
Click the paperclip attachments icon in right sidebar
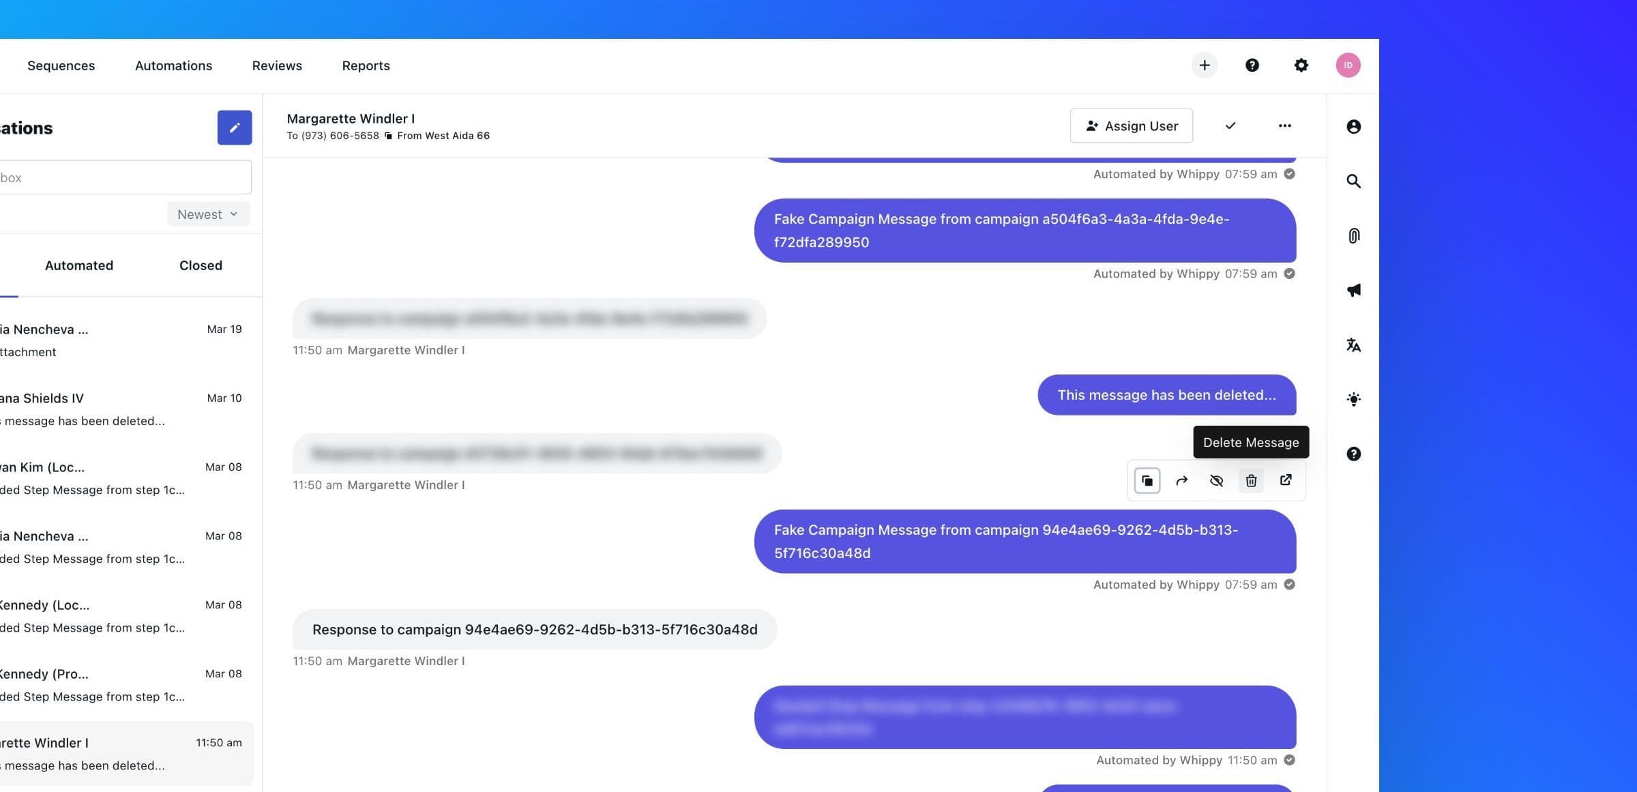click(x=1353, y=235)
